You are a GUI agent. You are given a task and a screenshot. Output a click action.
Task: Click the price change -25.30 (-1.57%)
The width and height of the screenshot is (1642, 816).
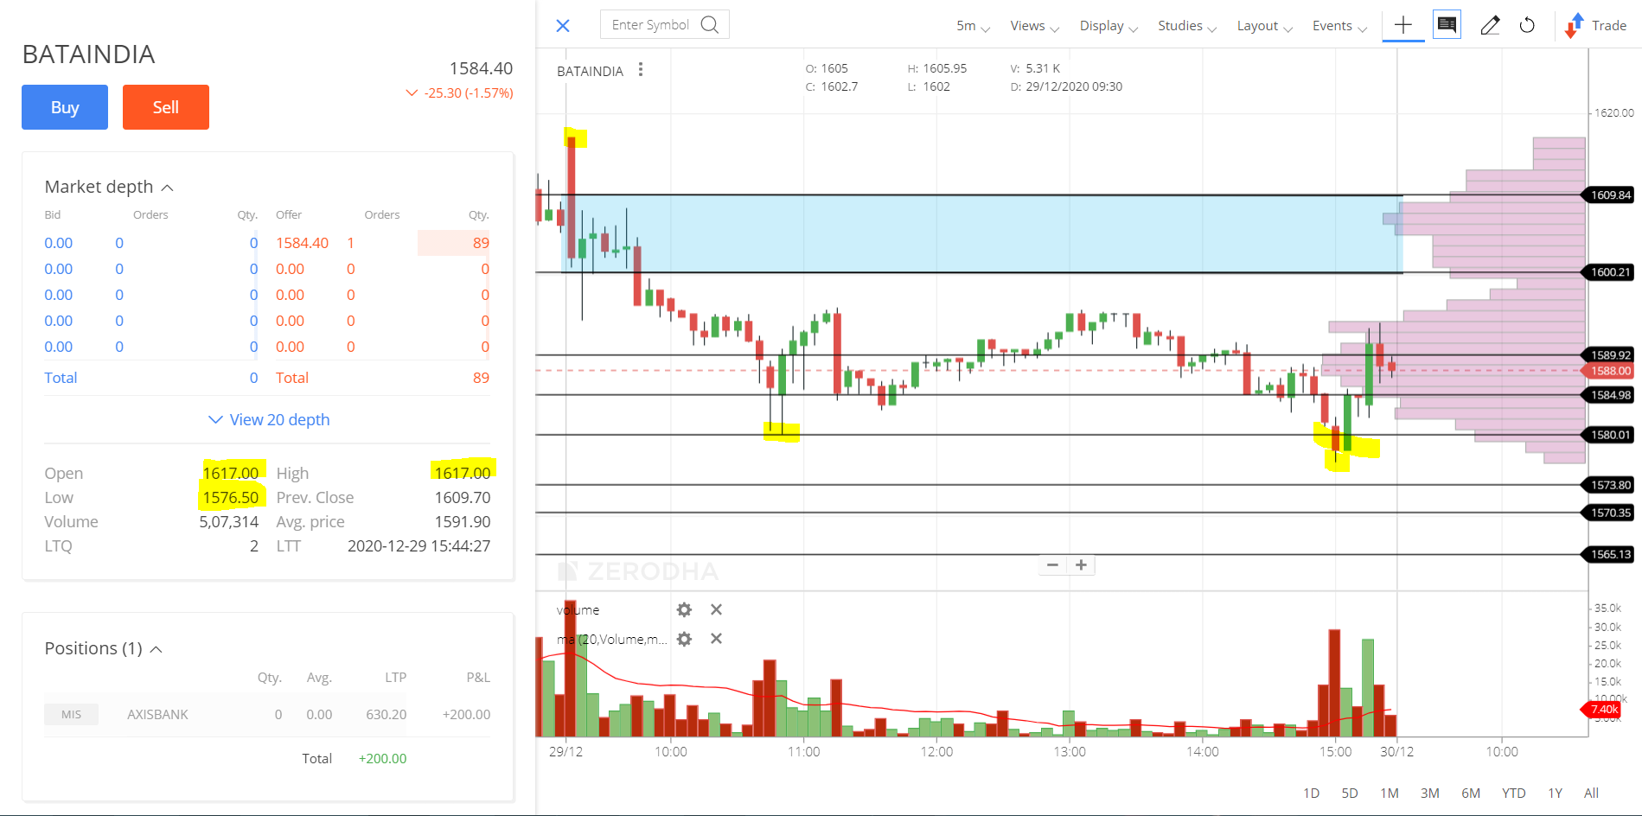[468, 93]
